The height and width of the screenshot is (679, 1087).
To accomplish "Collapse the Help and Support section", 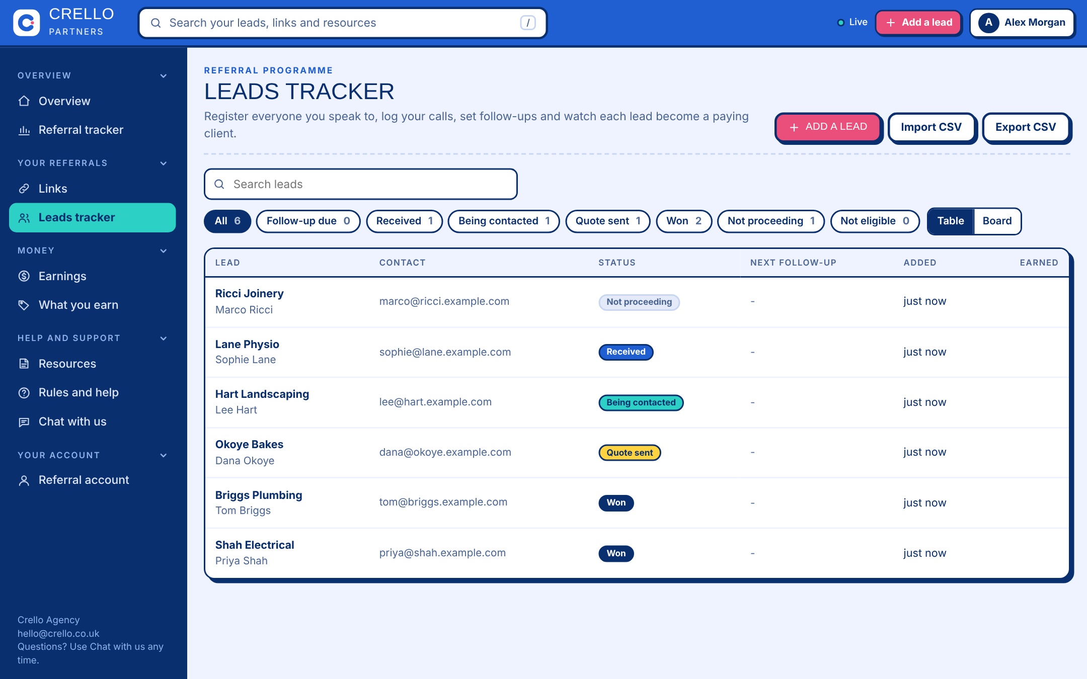I will click(164, 338).
